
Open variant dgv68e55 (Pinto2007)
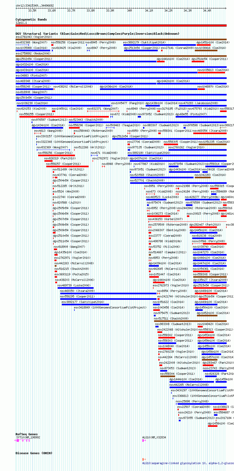pyautogui.click(x=191, y=114)
